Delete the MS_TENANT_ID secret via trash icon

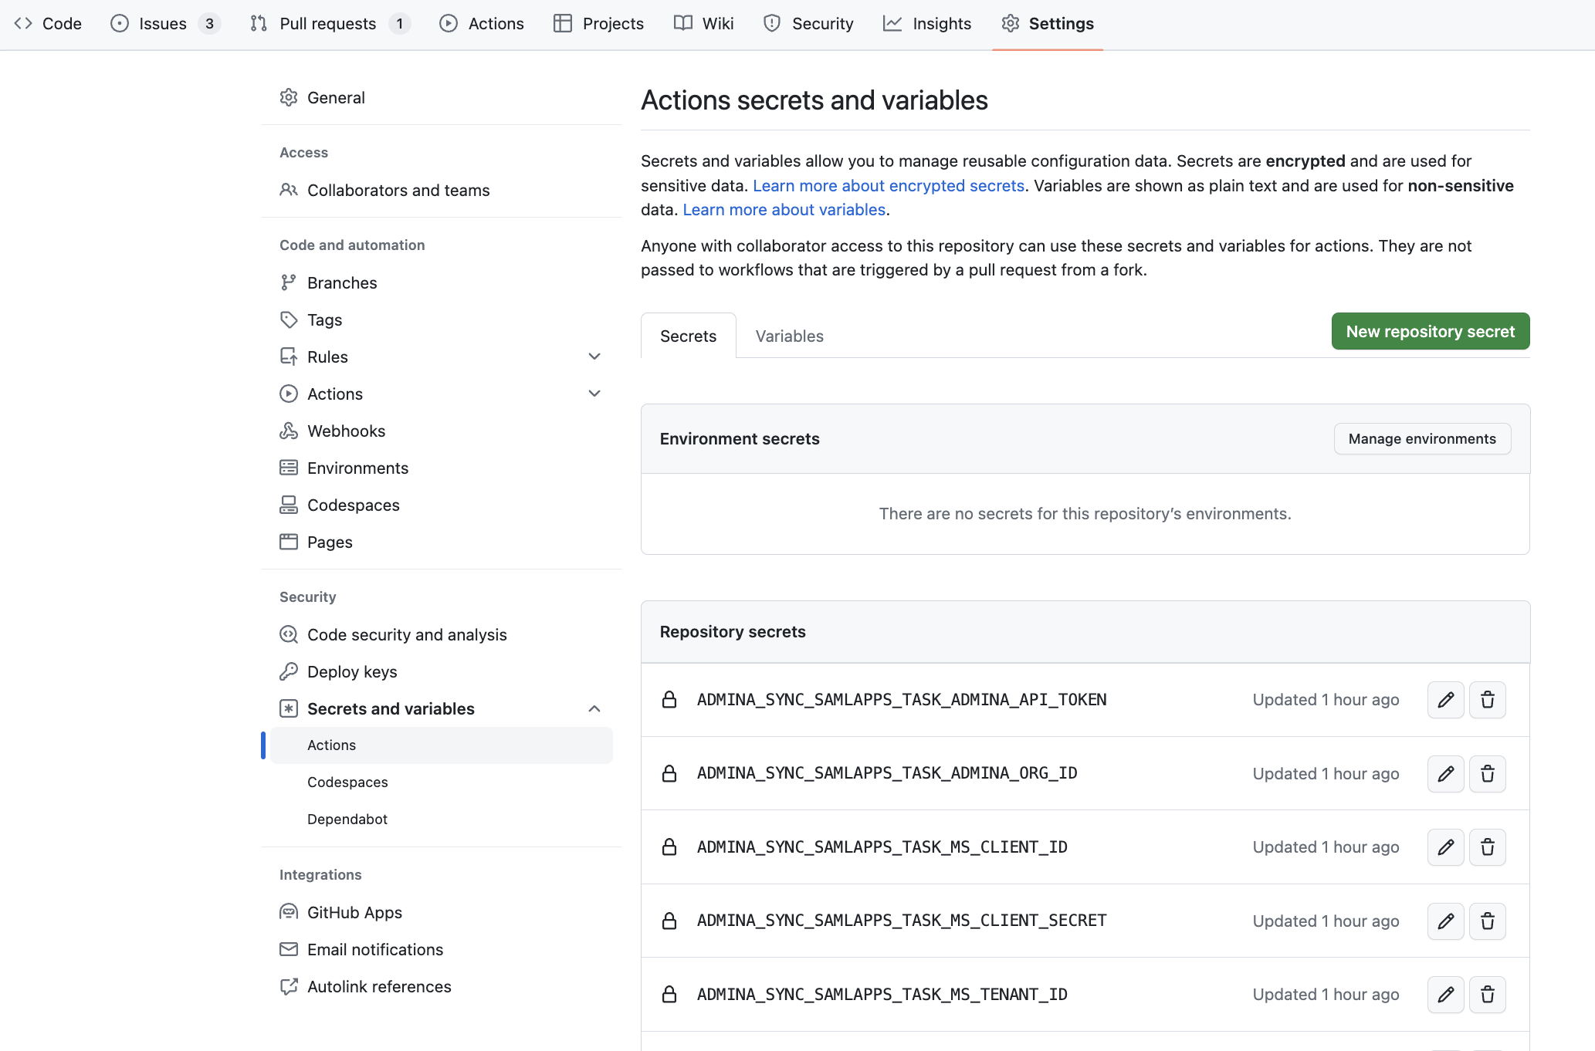pos(1487,995)
